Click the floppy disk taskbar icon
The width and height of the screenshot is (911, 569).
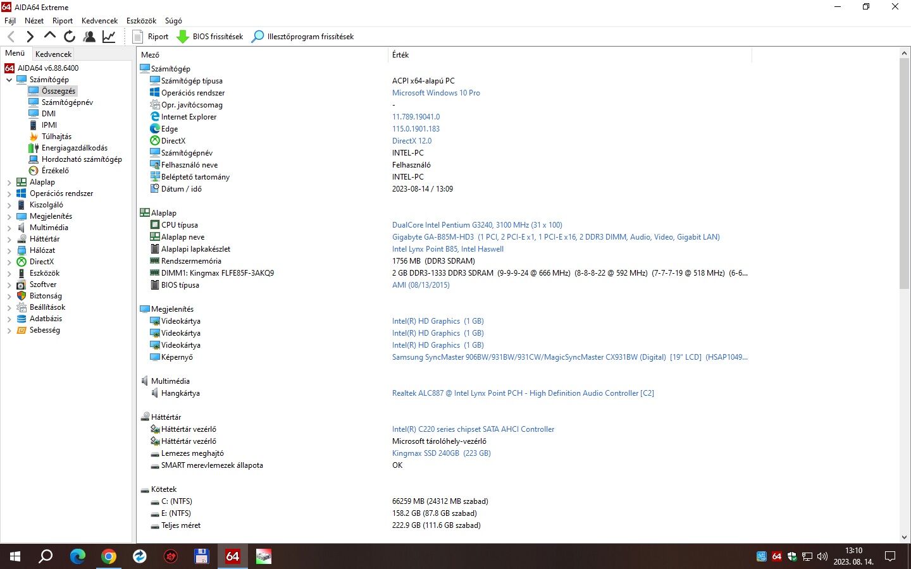(201, 556)
